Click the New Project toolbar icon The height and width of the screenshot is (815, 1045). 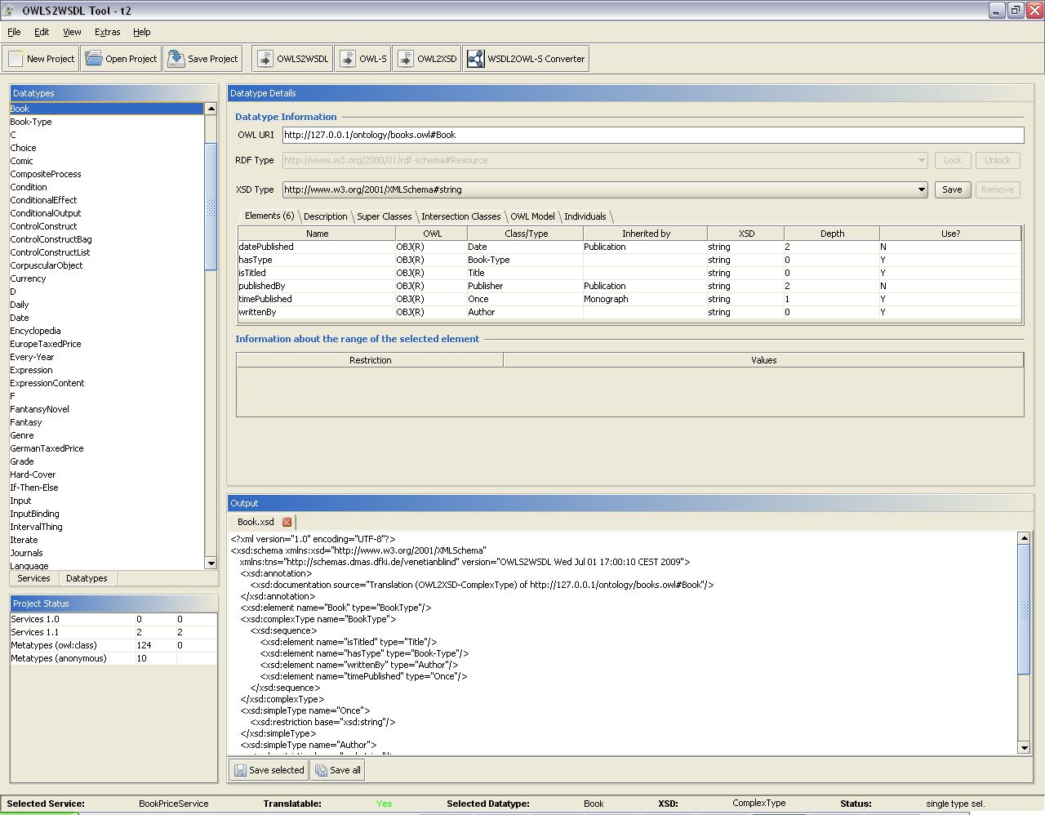point(16,59)
